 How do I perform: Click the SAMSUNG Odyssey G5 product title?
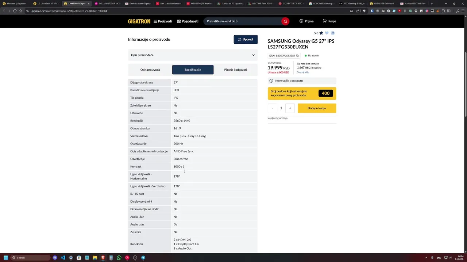[x=301, y=44]
